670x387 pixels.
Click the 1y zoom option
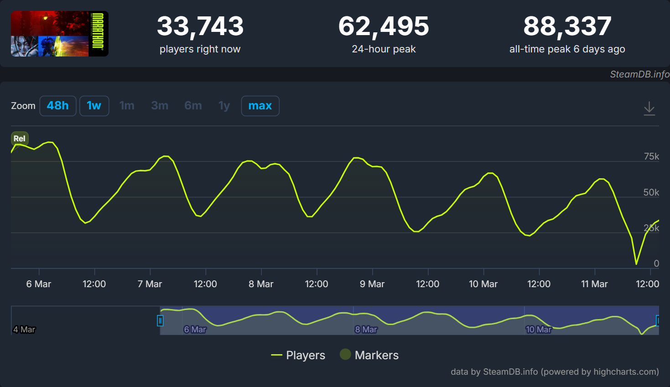pos(224,106)
